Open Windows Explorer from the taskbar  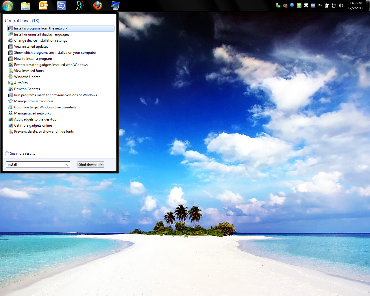coord(26,6)
